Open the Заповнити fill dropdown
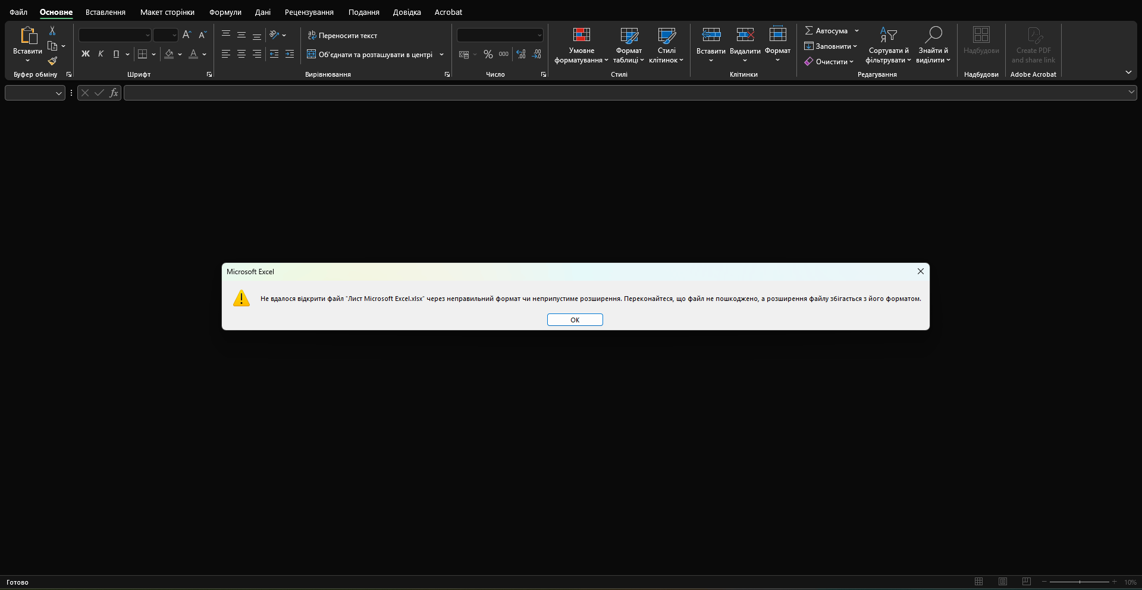This screenshot has height=590, width=1142. click(831, 46)
